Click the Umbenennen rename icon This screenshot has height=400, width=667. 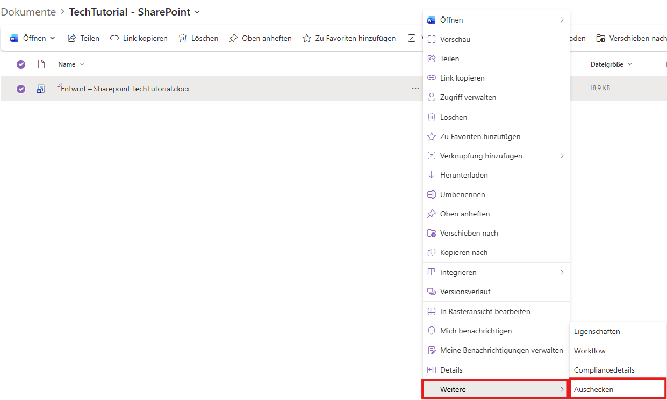tap(431, 194)
